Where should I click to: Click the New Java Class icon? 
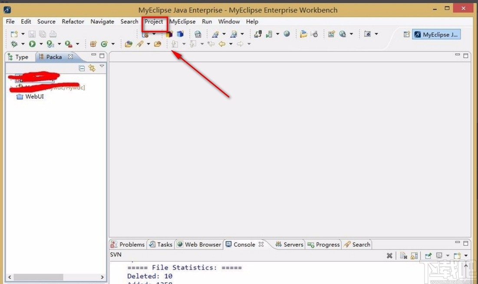pyautogui.click(x=104, y=44)
